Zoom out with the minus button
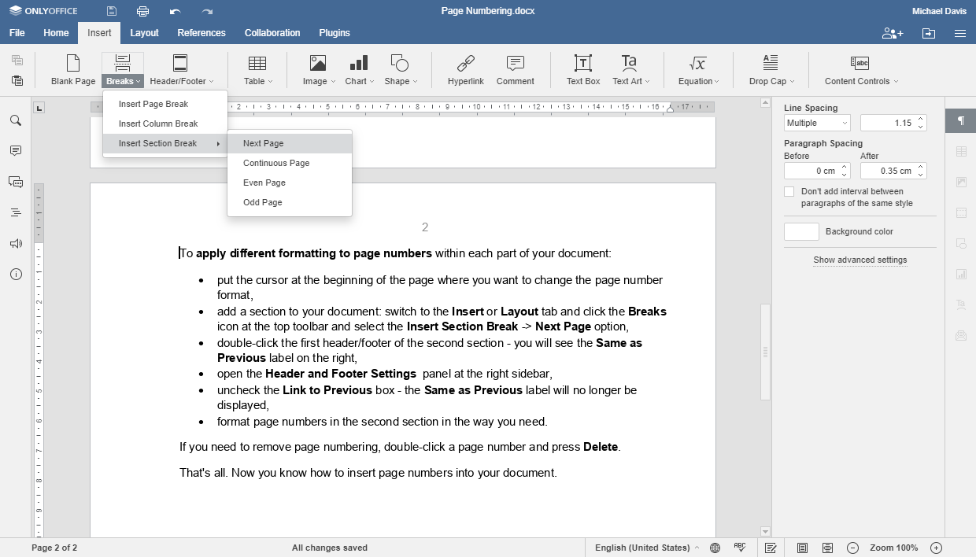 852,548
